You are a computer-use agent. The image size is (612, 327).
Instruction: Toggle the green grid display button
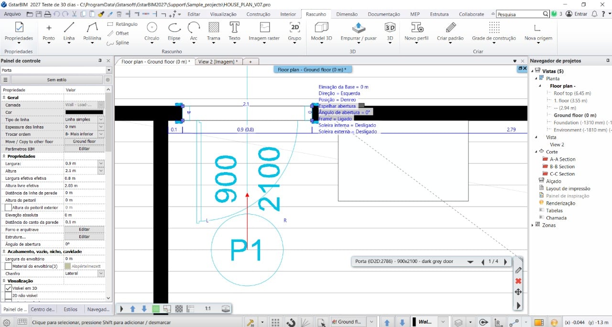click(155, 309)
